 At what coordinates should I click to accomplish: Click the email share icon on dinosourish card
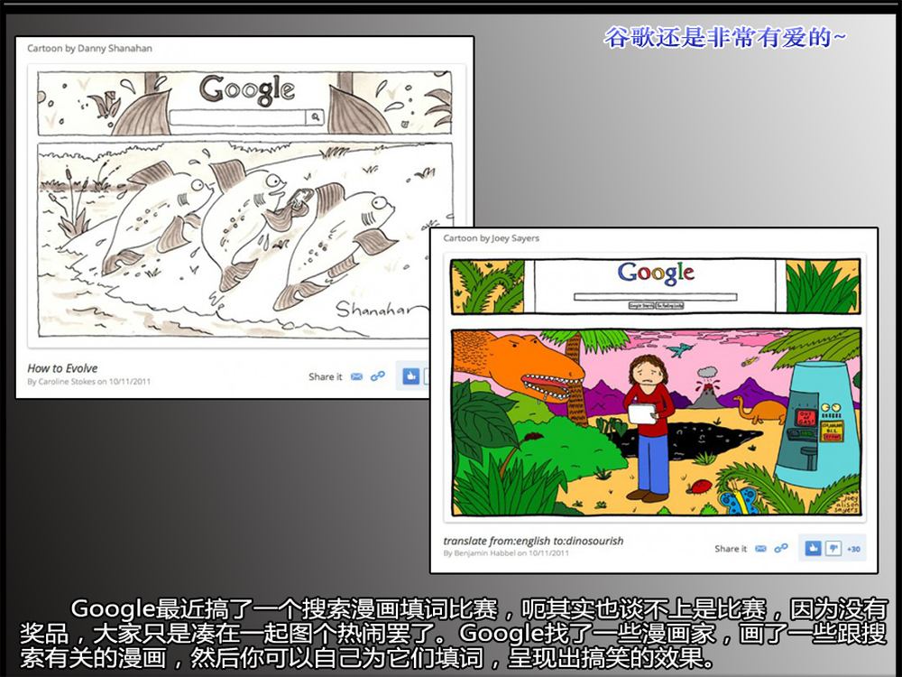[x=760, y=549]
